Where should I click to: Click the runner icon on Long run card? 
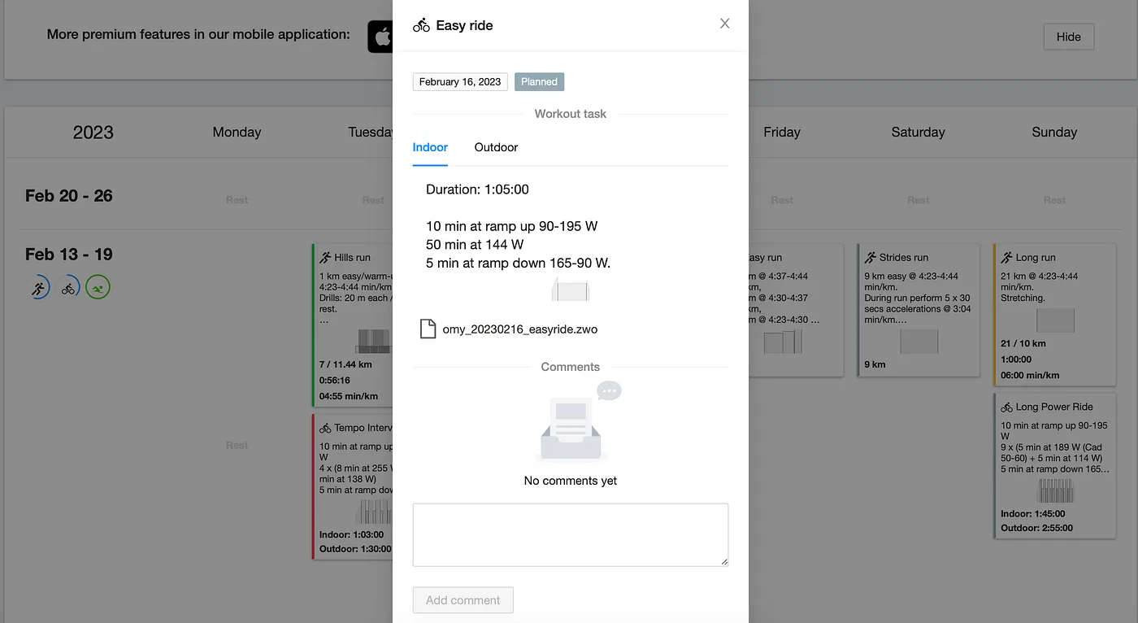[1006, 257]
